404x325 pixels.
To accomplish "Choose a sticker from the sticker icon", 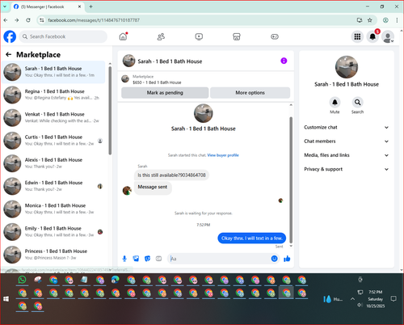I will click(x=147, y=259).
